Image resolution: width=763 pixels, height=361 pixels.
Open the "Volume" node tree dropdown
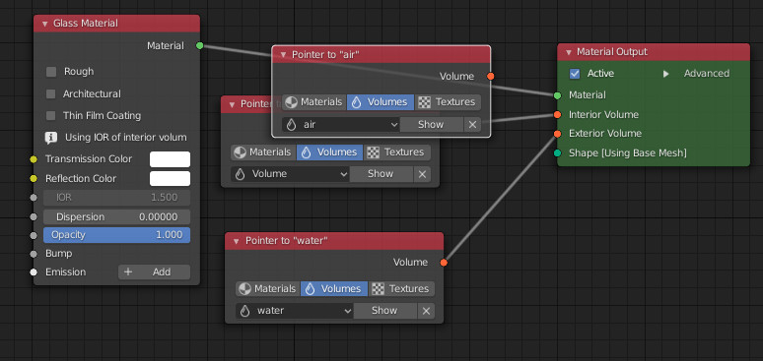tap(290, 174)
